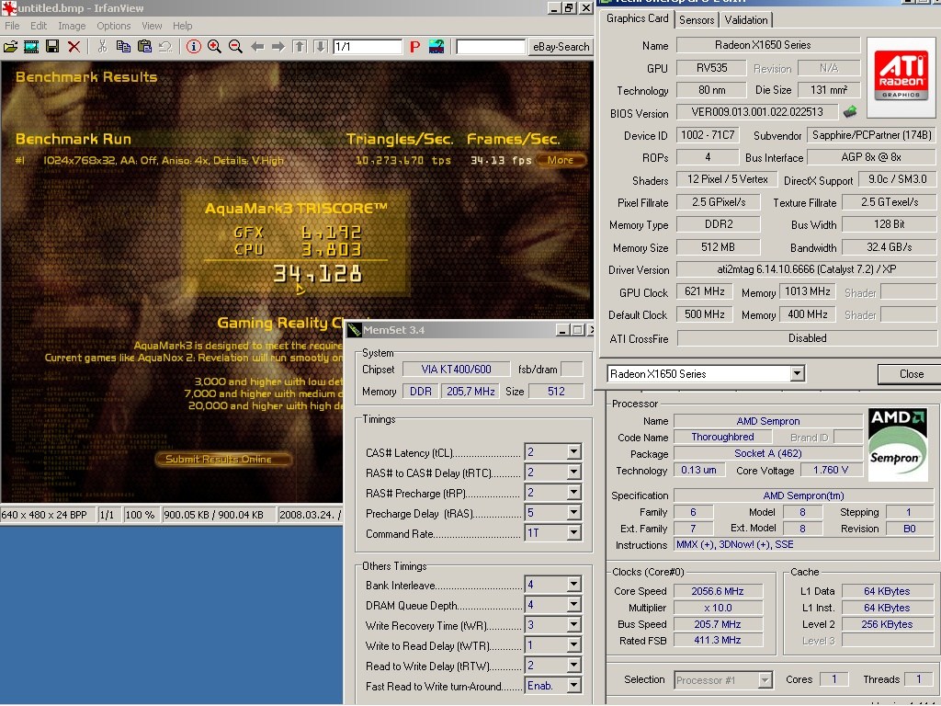Copy image using the copy icon
941x706 pixels.
pyautogui.click(x=124, y=47)
